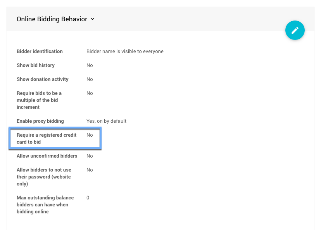This screenshot has width=321, height=230.
Task: Click the 'Yes, on by default' value
Action: coord(106,121)
